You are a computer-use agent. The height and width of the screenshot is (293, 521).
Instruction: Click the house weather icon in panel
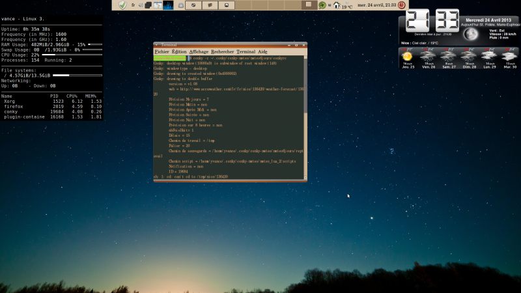click(x=337, y=5)
